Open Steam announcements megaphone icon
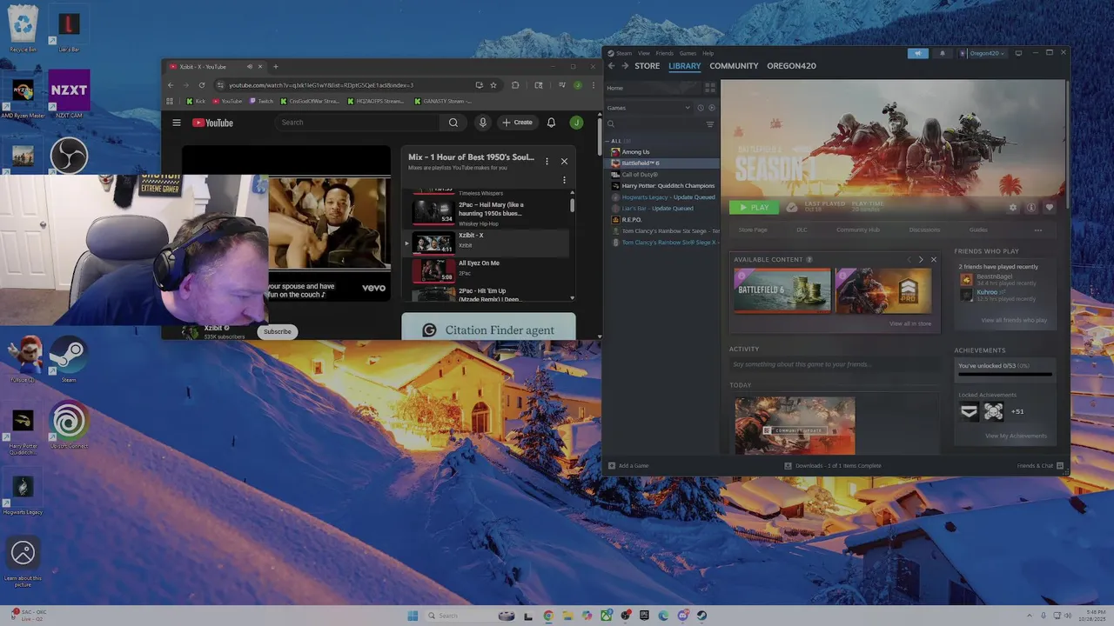Screen dimensions: 1114x626 coord(917,53)
